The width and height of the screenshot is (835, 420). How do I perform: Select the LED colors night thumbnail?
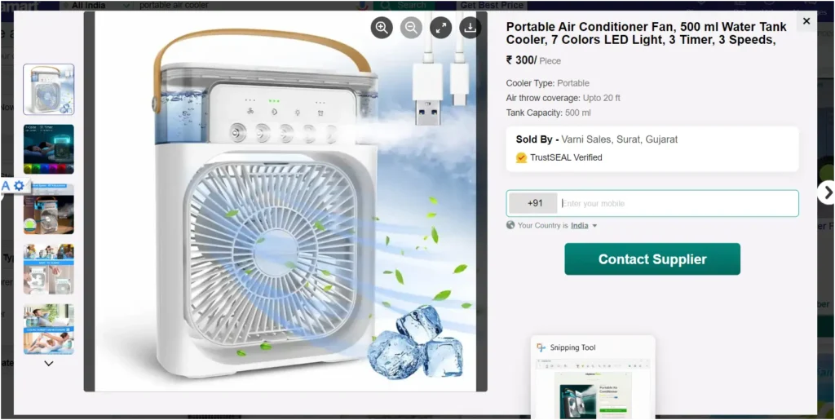48,149
